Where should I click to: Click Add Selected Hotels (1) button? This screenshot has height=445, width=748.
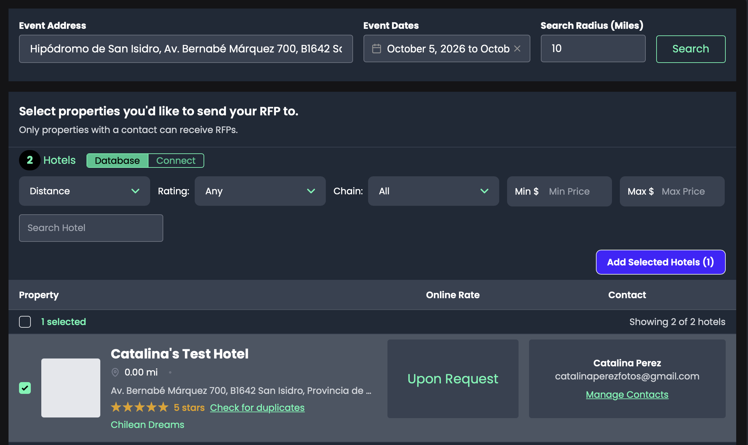pos(660,262)
